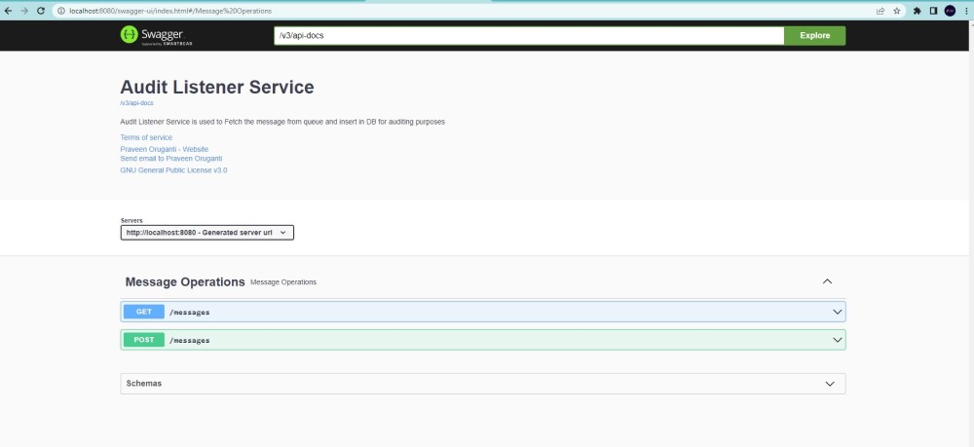Open GNU General Public License v3.0 link
Screen dimensions: 974x447
pos(173,170)
